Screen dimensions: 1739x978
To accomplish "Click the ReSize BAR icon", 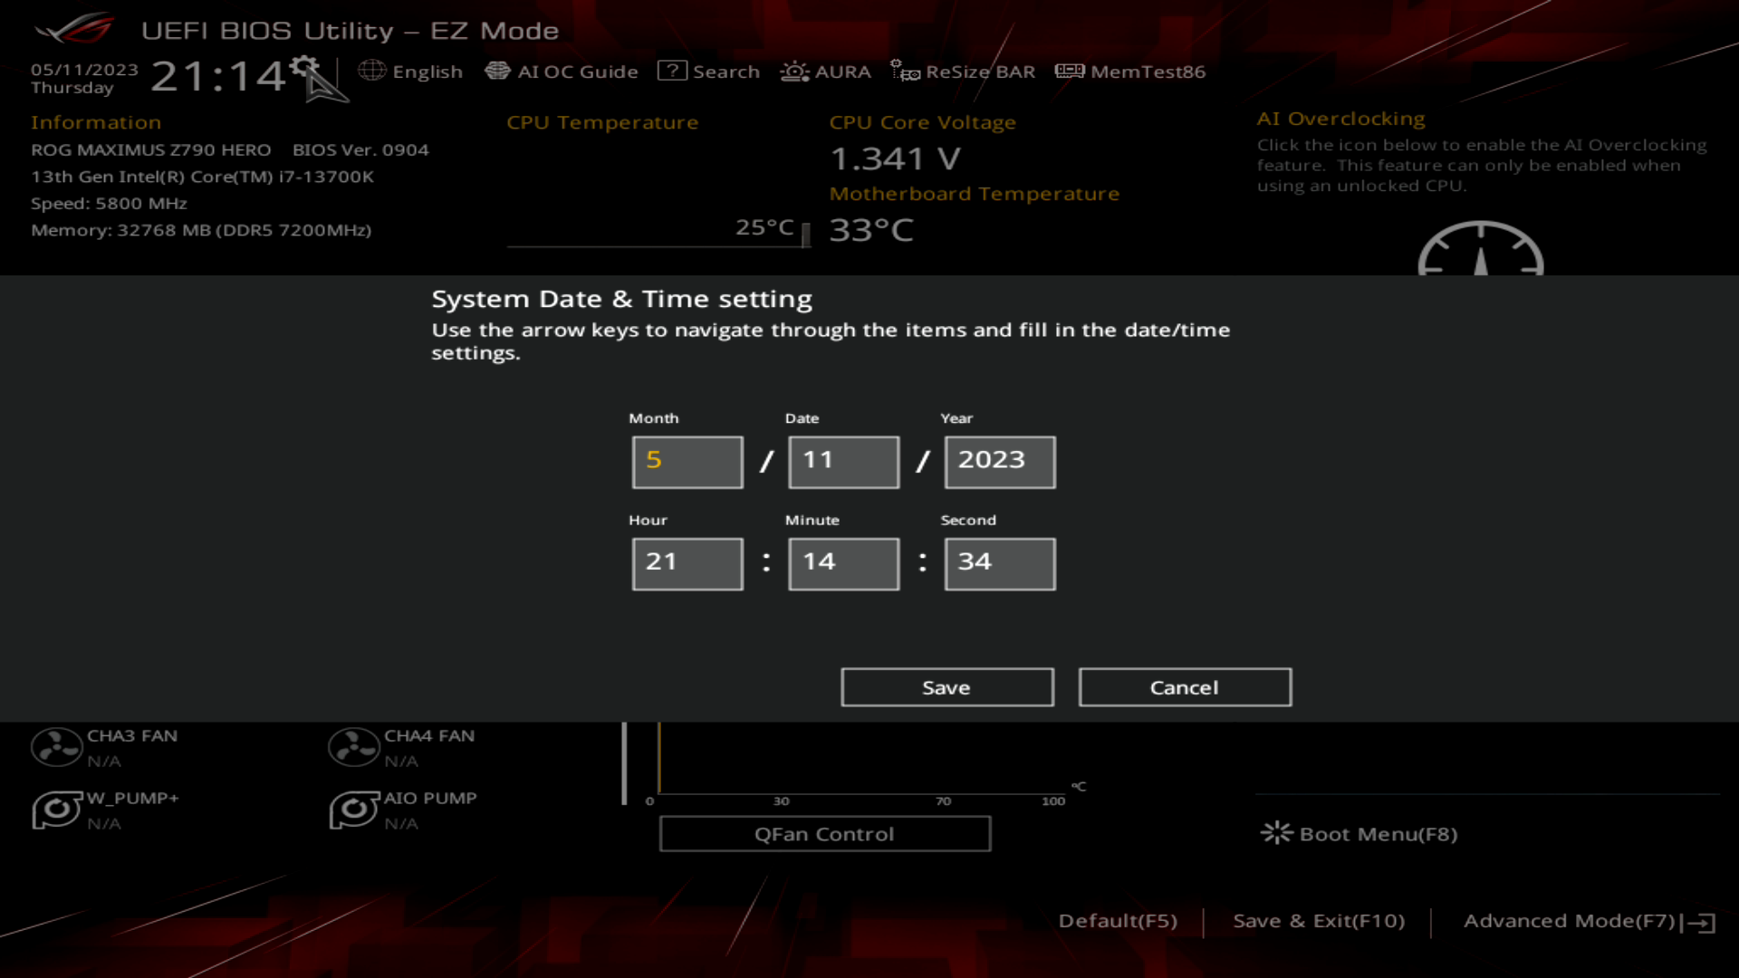I will 905,71.
